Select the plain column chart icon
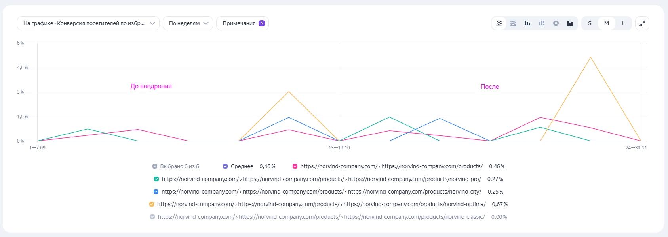668x237 pixels. pos(570,23)
